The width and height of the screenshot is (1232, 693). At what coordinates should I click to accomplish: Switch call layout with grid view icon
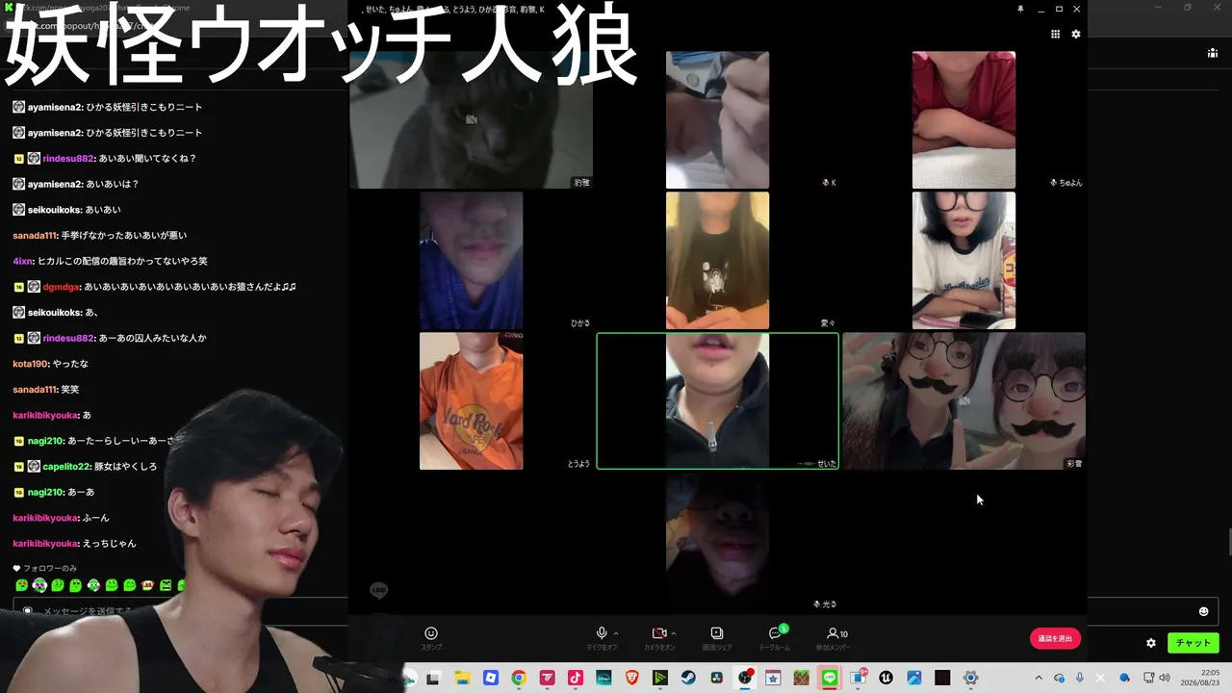point(1056,34)
